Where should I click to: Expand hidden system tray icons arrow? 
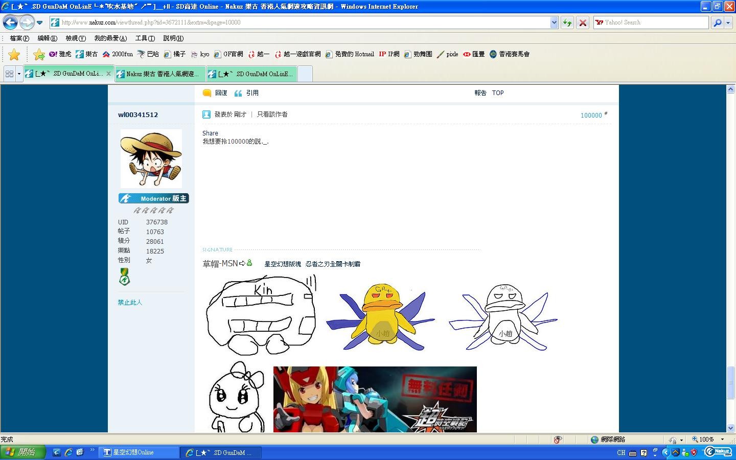pyautogui.click(x=665, y=453)
